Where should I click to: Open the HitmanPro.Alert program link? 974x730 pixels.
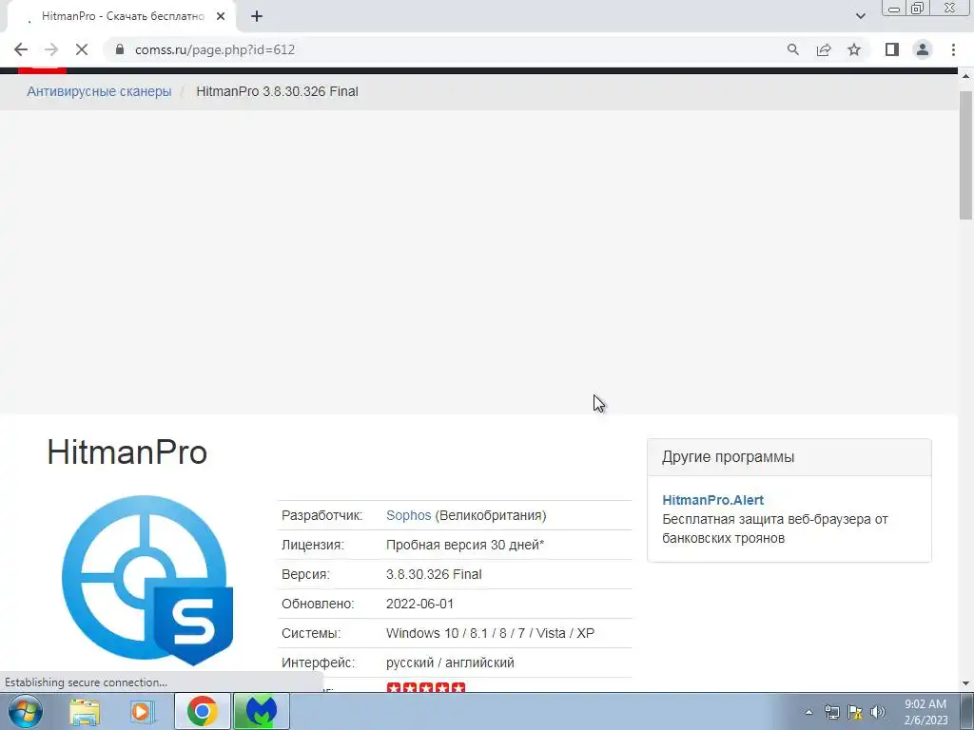[x=712, y=500]
